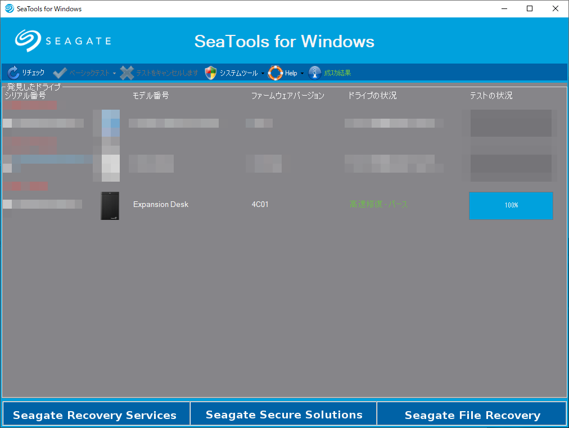Click the blue info icon
569x428 pixels.
[315, 73]
